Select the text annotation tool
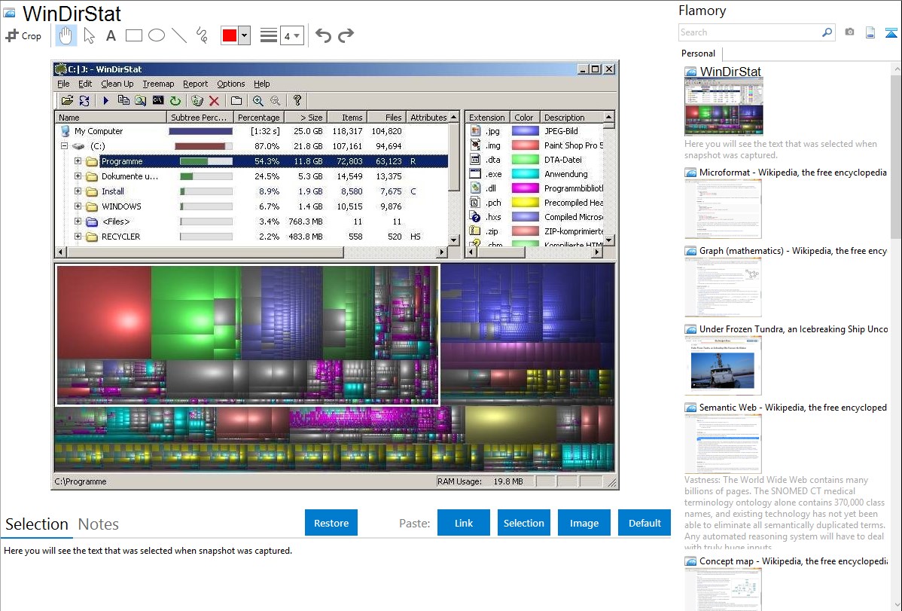This screenshot has width=902, height=611. pyautogui.click(x=111, y=35)
